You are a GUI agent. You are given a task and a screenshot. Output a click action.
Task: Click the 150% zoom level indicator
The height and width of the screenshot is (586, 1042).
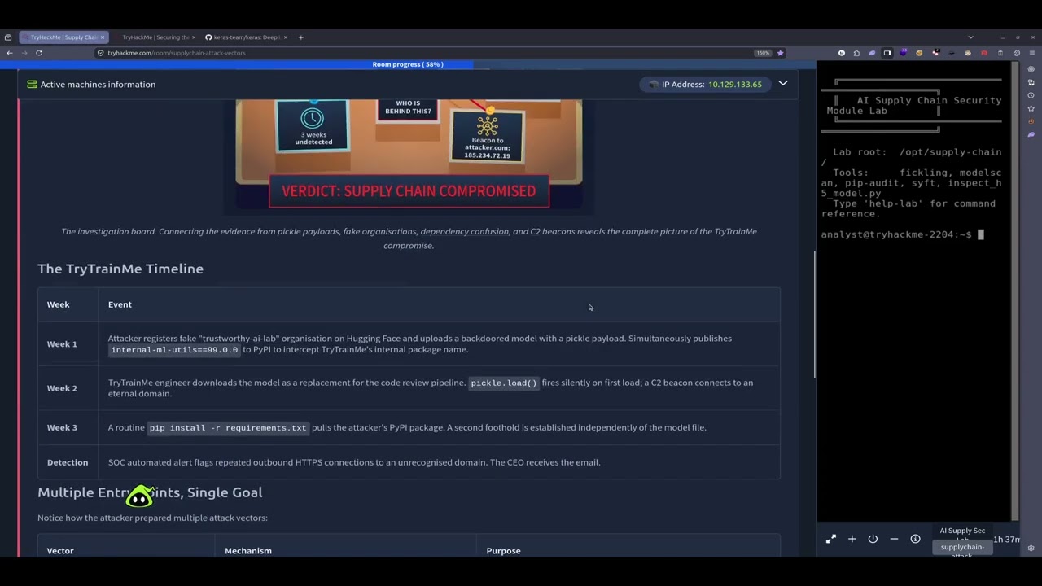[x=763, y=53]
